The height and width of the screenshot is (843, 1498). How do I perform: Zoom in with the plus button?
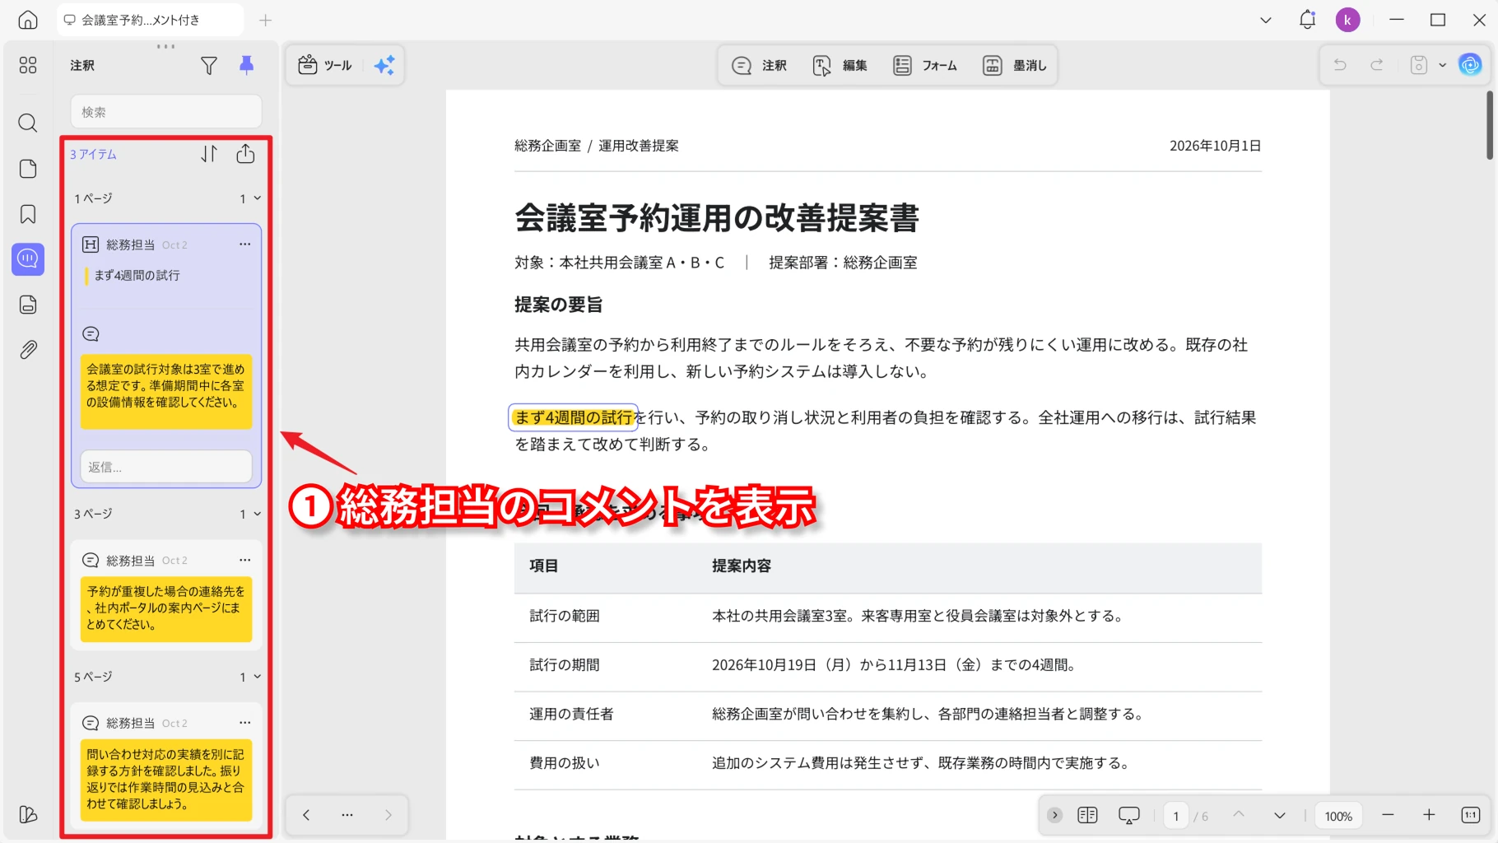(x=1429, y=815)
